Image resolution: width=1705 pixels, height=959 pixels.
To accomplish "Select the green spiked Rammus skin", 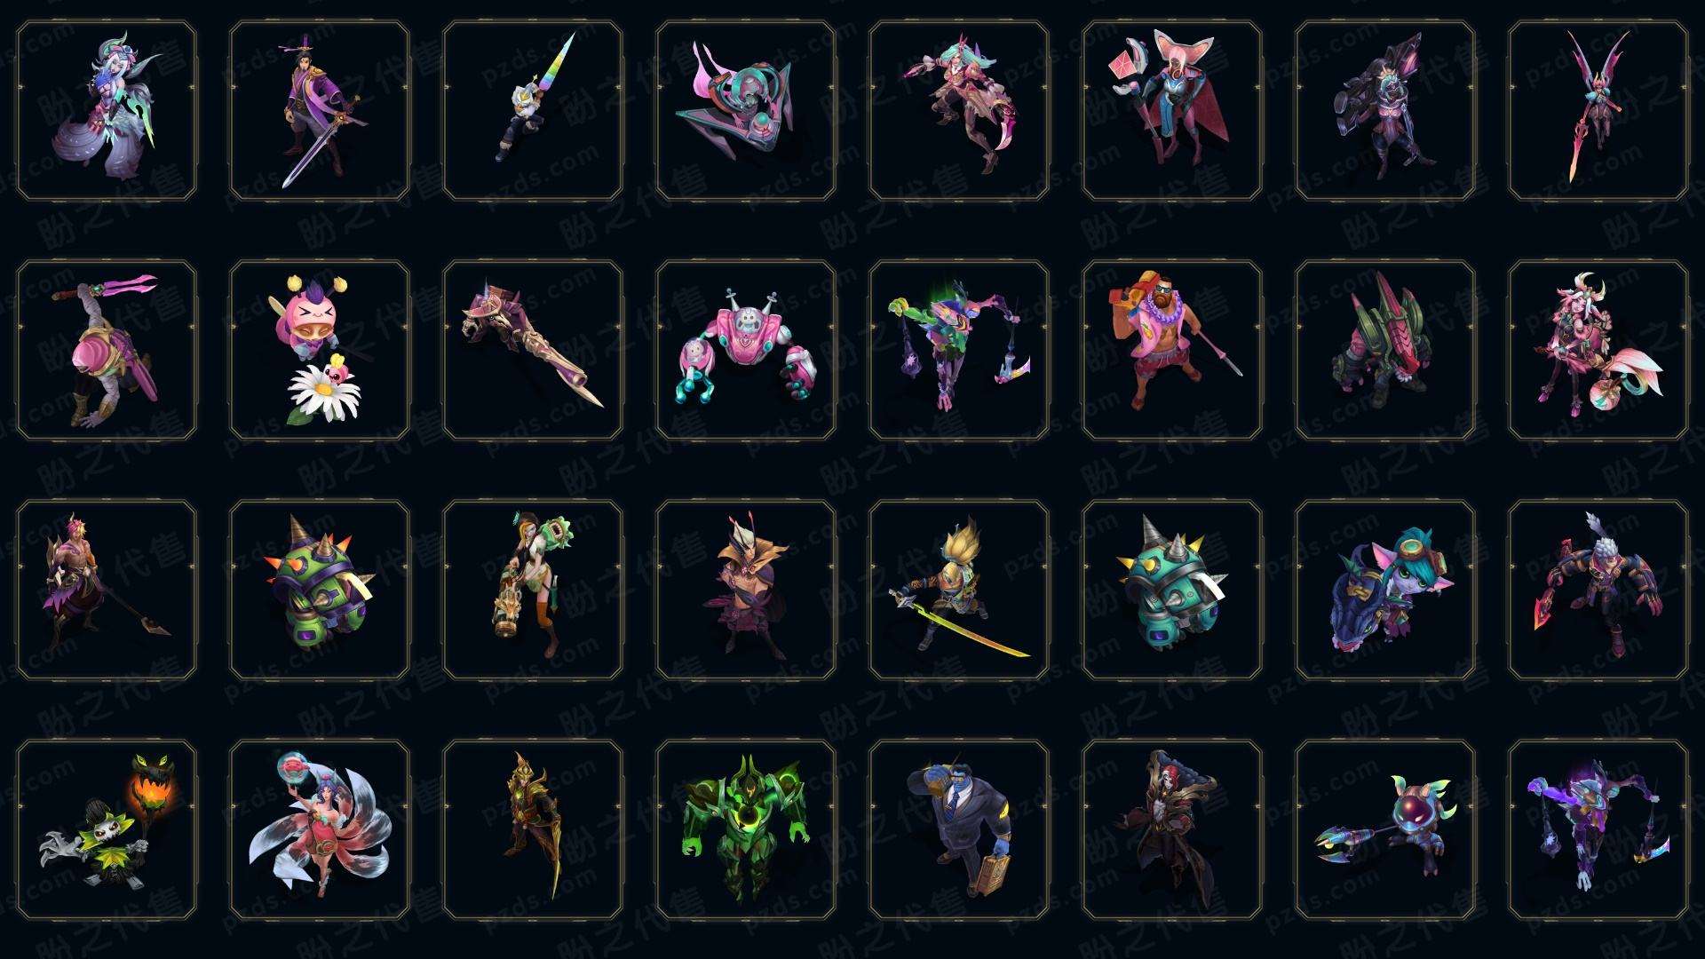I will click(x=320, y=590).
